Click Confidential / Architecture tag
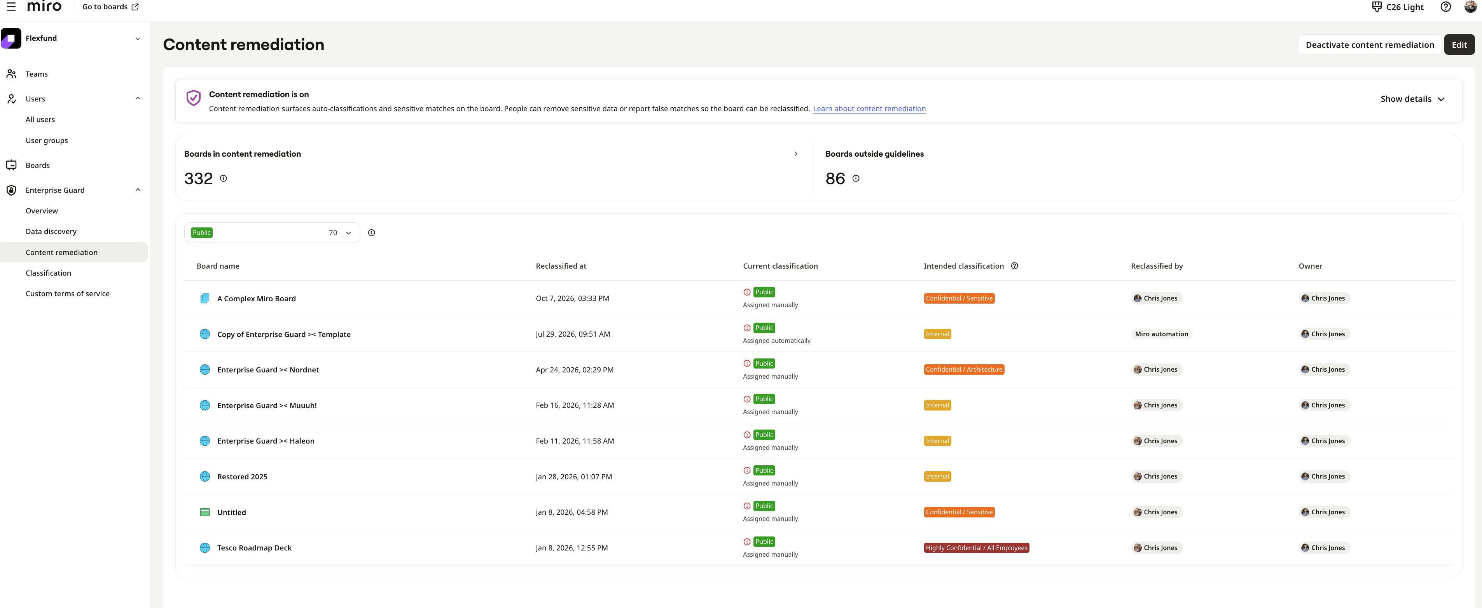Screen dimensions: 1482x608 (x=964, y=370)
